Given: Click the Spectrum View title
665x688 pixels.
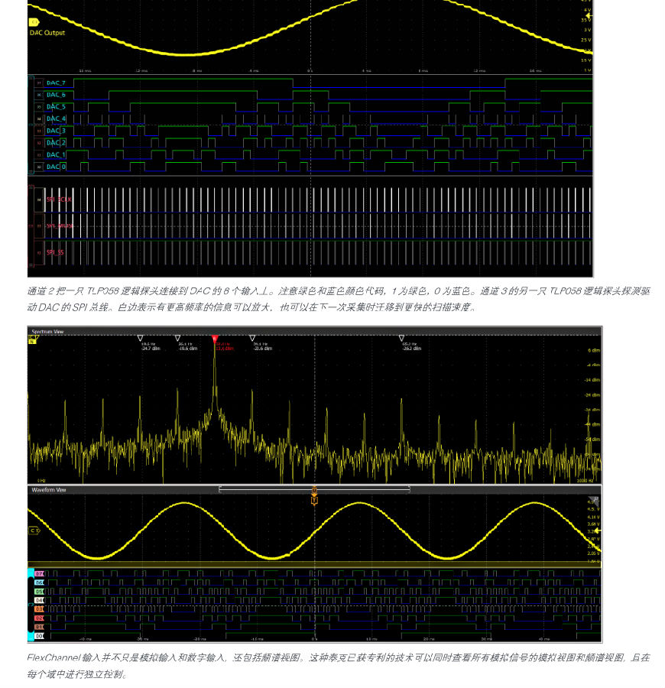Looking at the screenshot, I should [48, 331].
